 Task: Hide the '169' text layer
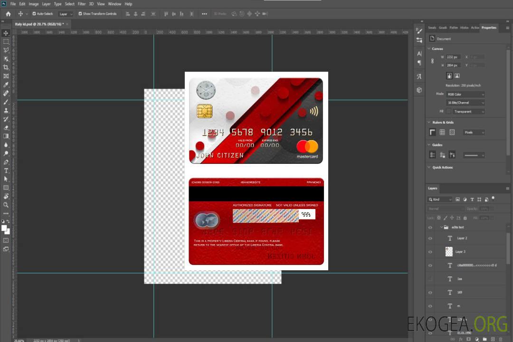coord(430,293)
